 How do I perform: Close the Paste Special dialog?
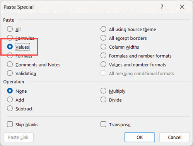point(182,7)
